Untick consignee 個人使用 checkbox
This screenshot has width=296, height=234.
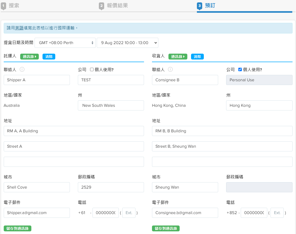click(x=240, y=69)
